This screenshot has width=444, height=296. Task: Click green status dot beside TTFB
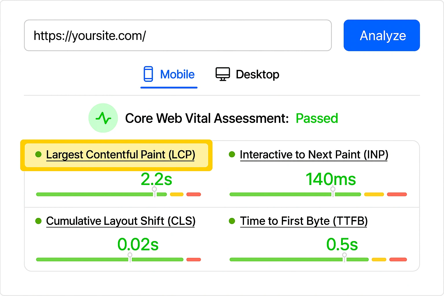(x=232, y=221)
